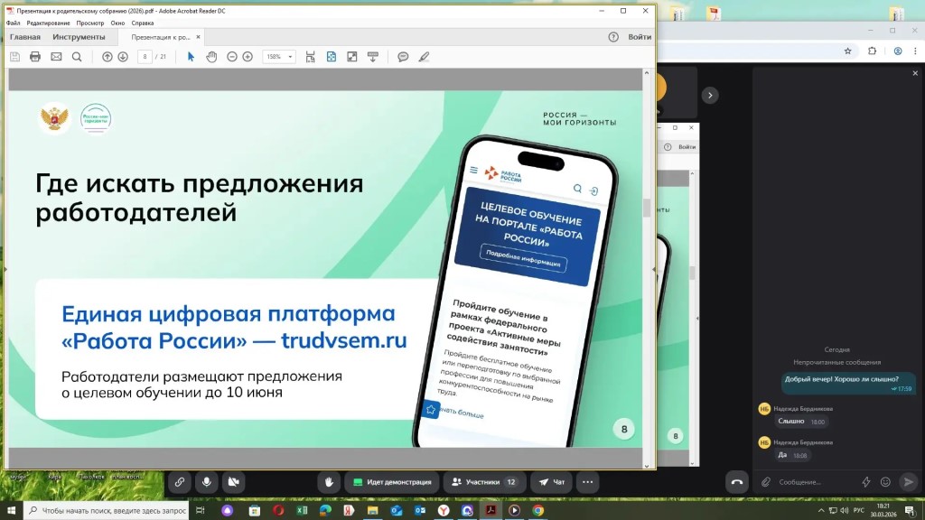
Task: Open read mode toolbar icon
Action: [x=373, y=57]
